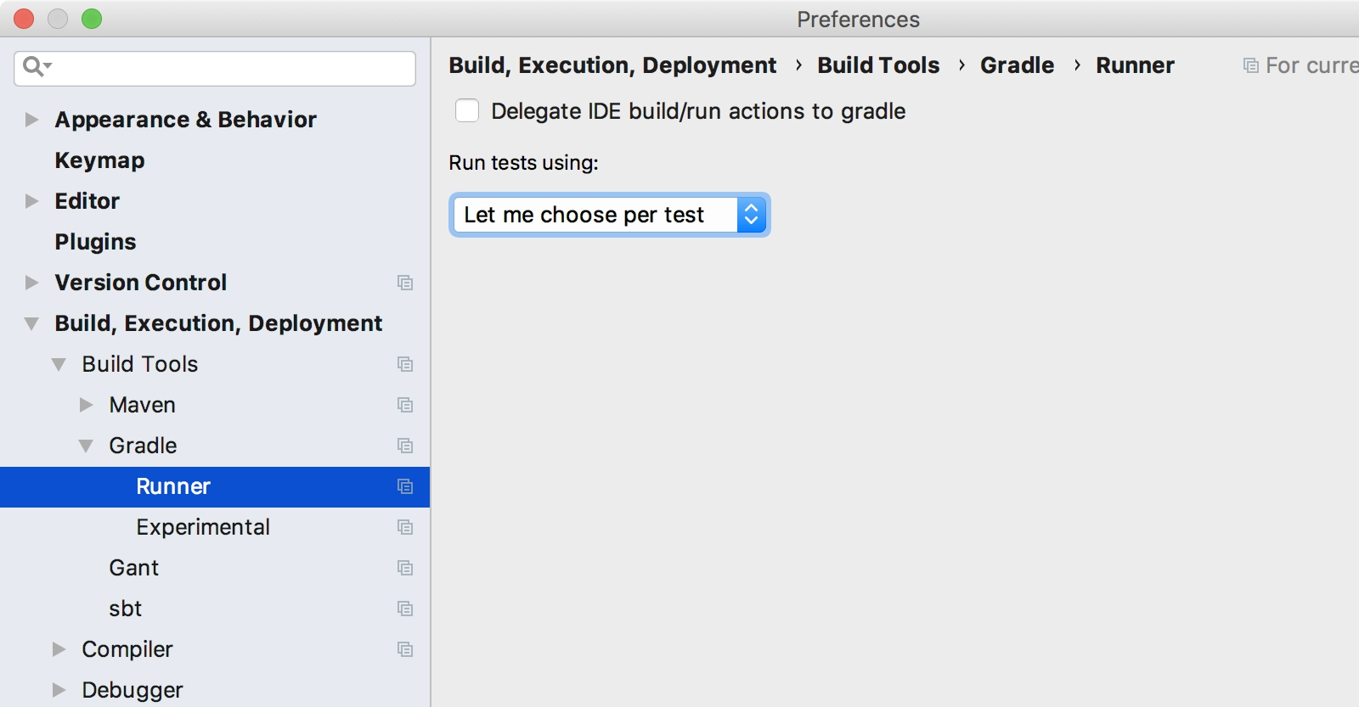Screen dimensions: 1359x707
Task: Click the 'For current project' icon in the header
Action: click(x=1250, y=65)
